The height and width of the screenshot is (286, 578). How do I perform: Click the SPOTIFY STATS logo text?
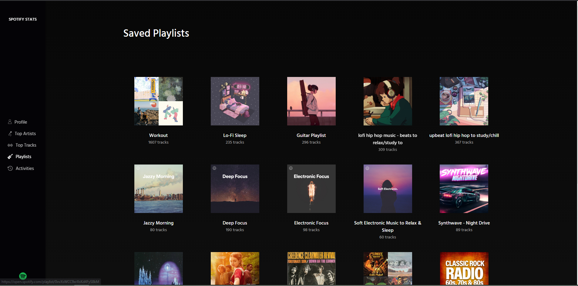tap(23, 19)
